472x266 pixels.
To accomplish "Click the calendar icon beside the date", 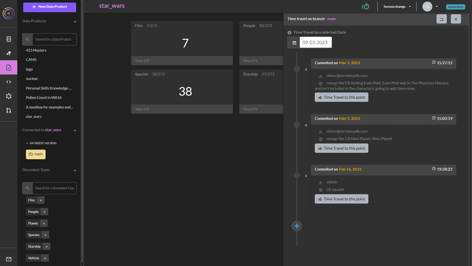I will [294, 43].
